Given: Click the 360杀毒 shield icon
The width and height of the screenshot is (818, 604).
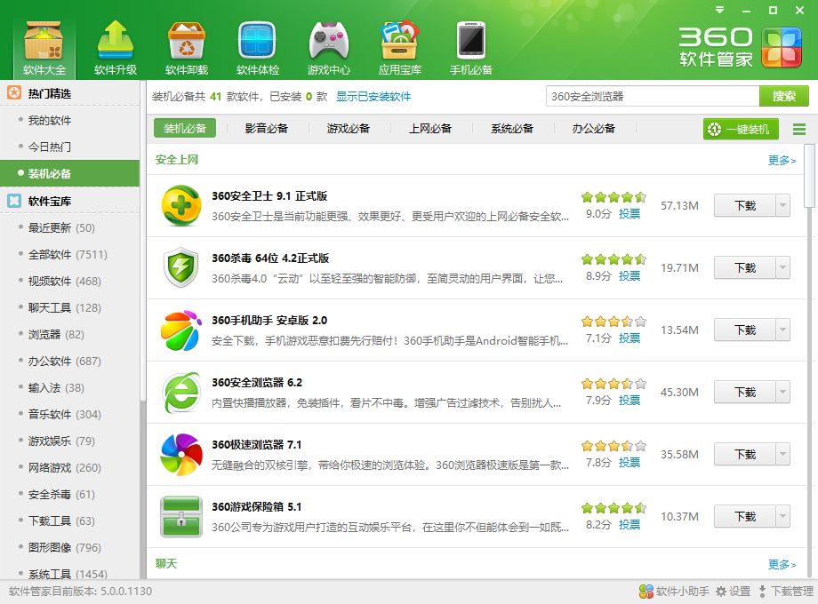Looking at the screenshot, I should pyautogui.click(x=181, y=267).
